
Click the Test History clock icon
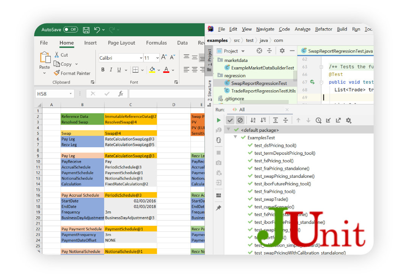click(x=318, y=120)
